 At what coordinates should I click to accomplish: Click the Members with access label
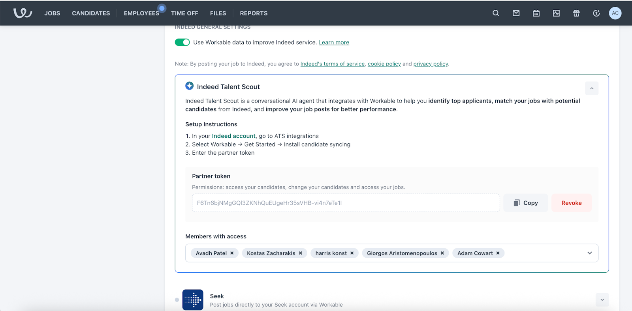(216, 236)
